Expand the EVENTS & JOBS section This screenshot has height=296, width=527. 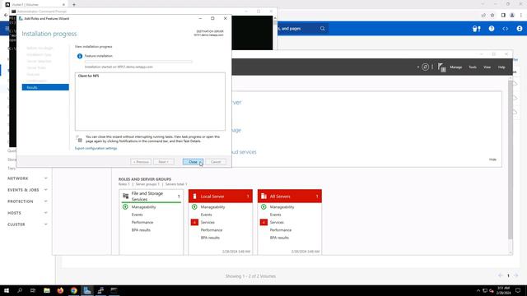[x=27, y=190]
